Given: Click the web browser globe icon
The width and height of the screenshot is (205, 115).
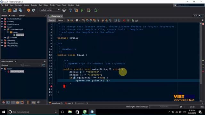Looking at the screenshot, I should tap(64, 10).
